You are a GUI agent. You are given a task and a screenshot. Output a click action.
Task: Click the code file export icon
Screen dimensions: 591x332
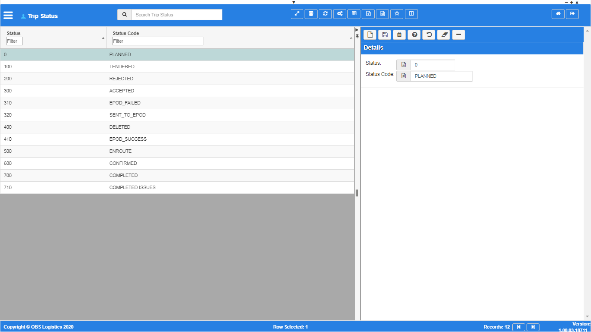(x=382, y=14)
